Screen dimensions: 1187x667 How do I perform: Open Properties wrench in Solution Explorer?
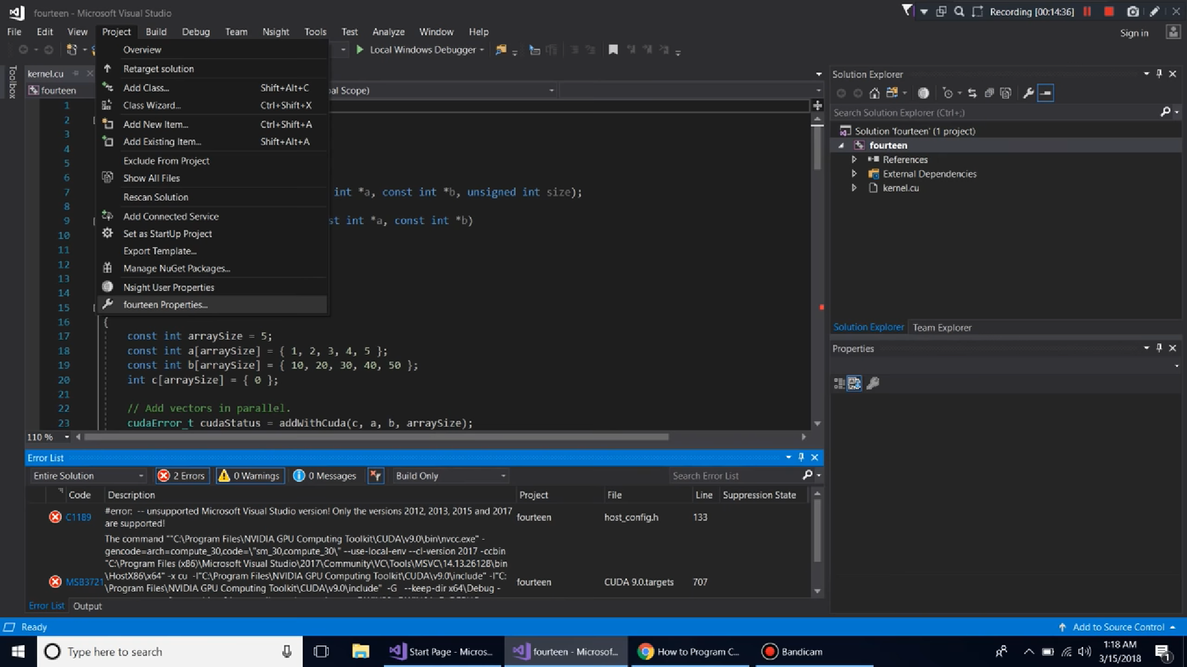[x=1028, y=93]
